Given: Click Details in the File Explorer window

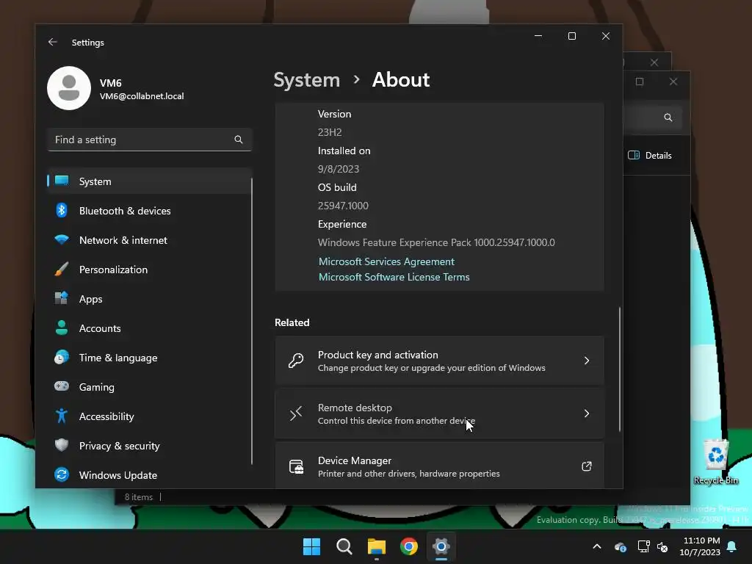Looking at the screenshot, I should point(650,156).
